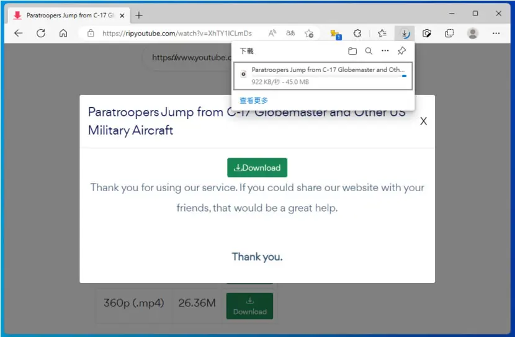Image resolution: width=515 pixels, height=337 pixels.
Task: Open more options in downloads panel
Action: [x=385, y=51]
